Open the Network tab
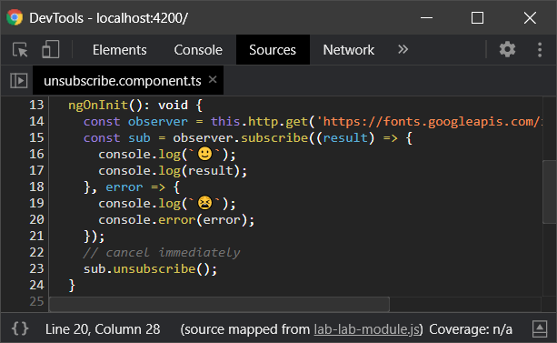Screen dimensions: 557x343 point(349,50)
